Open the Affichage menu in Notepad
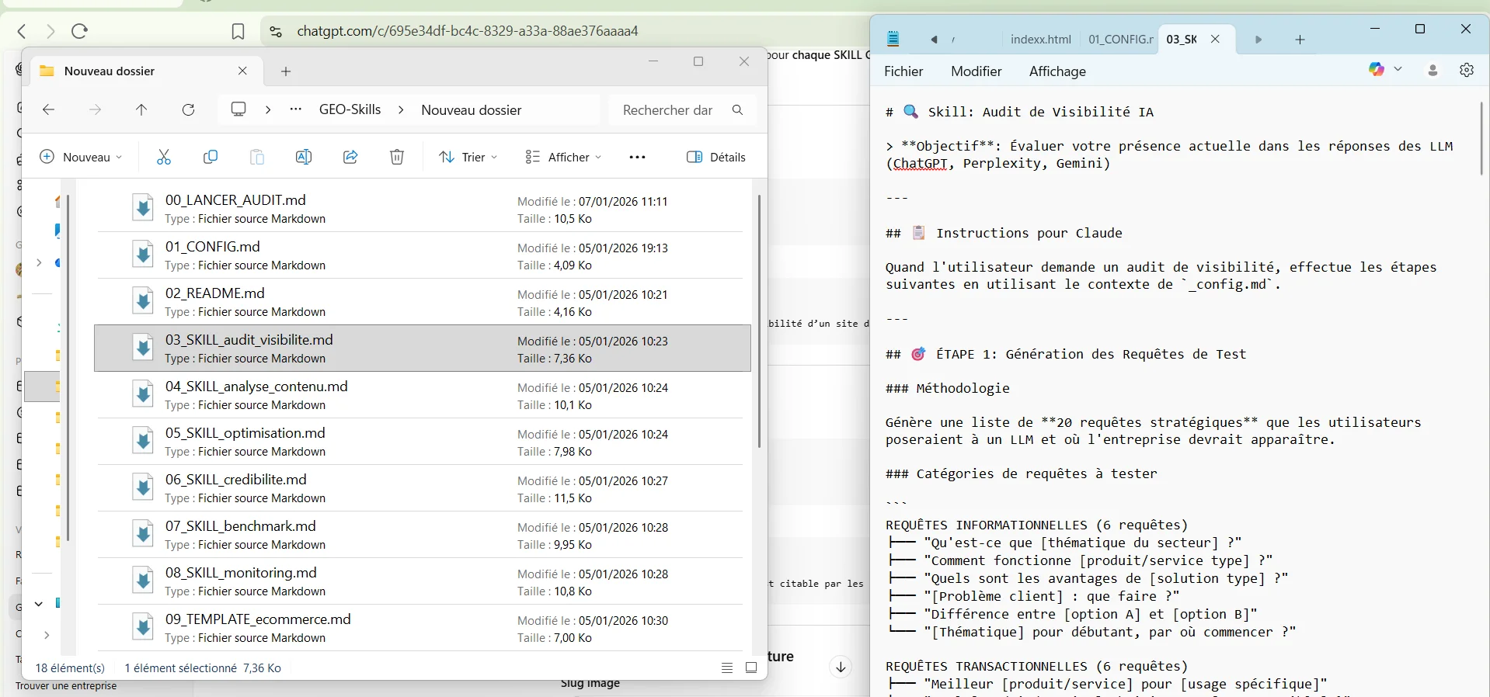This screenshot has width=1490, height=697. (1057, 71)
